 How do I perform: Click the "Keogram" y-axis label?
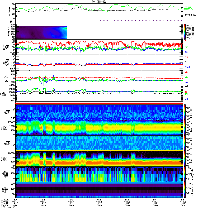click(8, 32)
